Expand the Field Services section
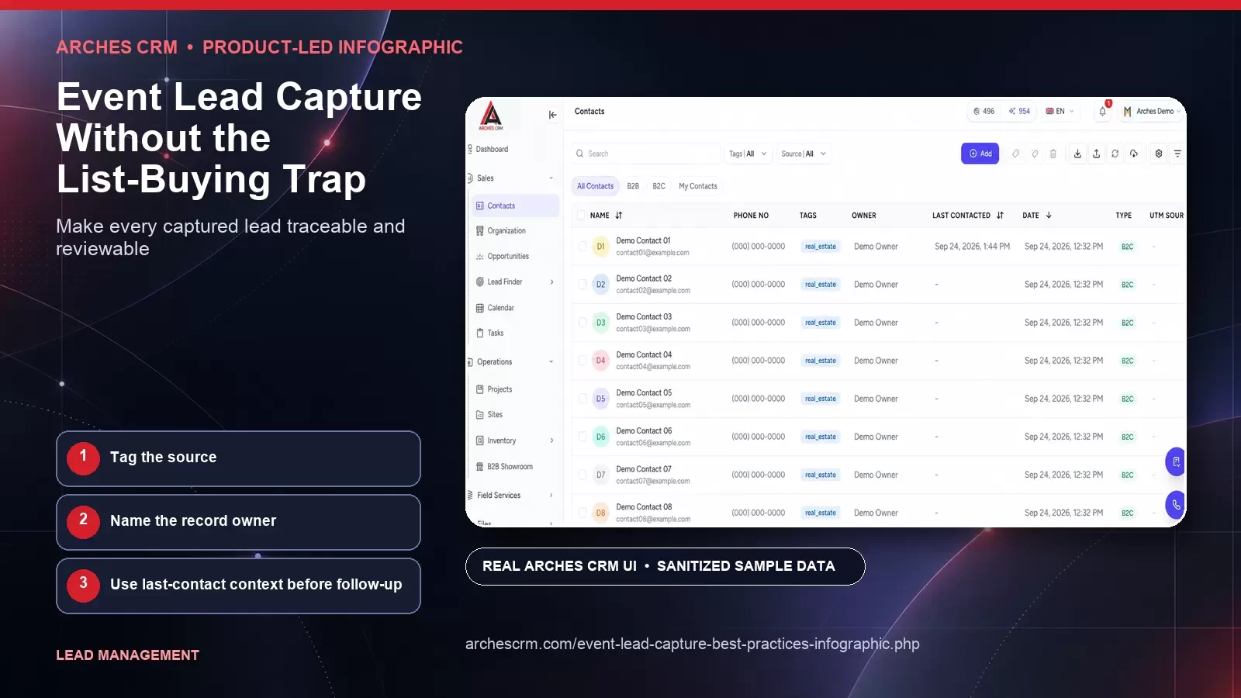Screen dimensions: 1241x698 tap(551, 496)
